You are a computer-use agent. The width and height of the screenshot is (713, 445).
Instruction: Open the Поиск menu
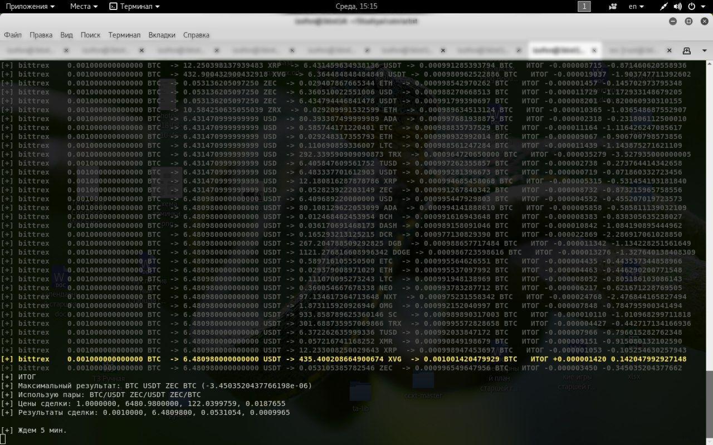[x=90, y=34]
